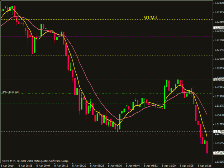Click the 8 Apr 09:20 time label

[79, 166]
